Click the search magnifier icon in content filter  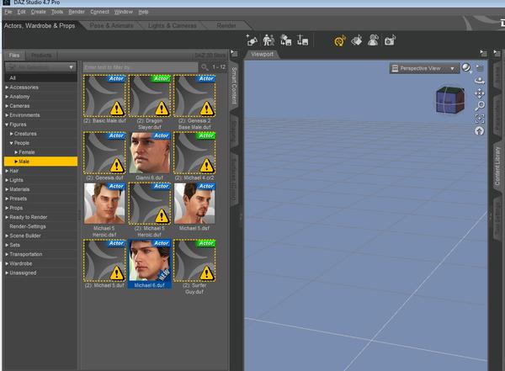205,67
